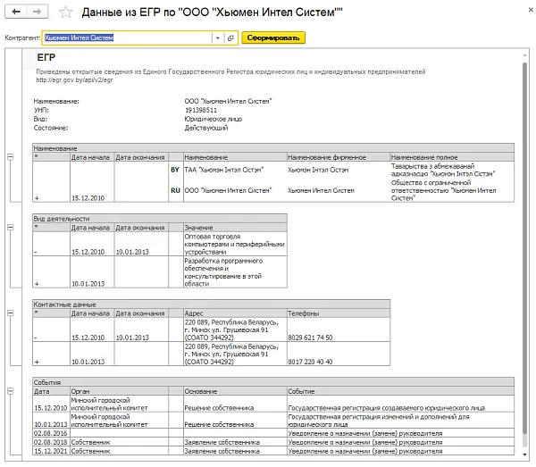
Task: Go forward with the right arrow button
Action: coord(37,12)
